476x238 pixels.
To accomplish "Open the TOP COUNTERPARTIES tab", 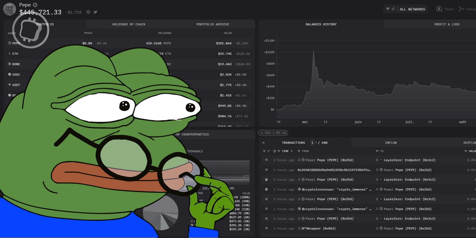I will click(192, 134).
